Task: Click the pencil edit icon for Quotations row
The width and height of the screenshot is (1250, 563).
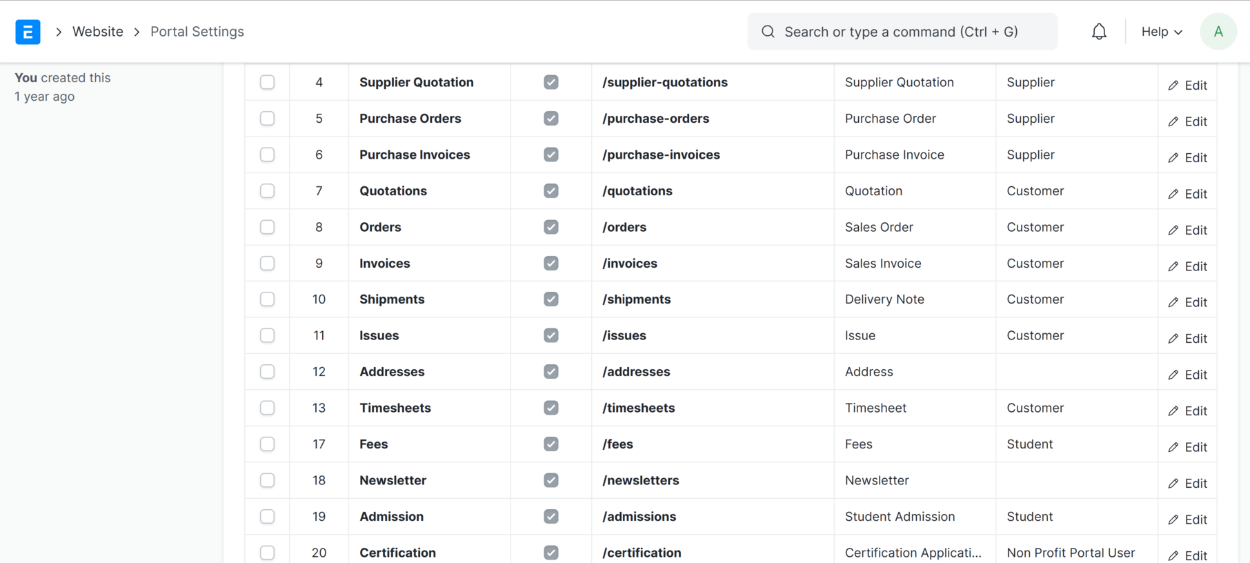Action: pyautogui.click(x=1173, y=194)
